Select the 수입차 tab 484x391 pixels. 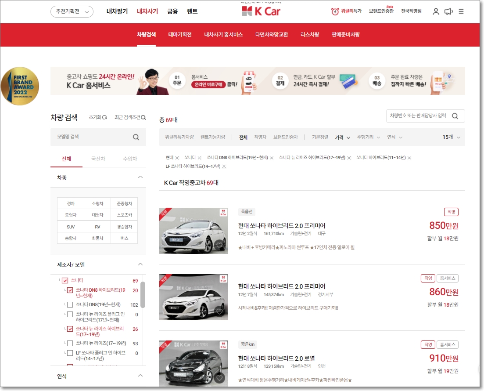tap(130, 159)
